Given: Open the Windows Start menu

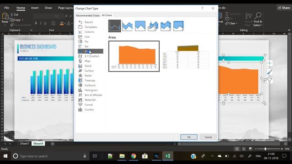Looking at the screenshot, I should tap(5, 156).
